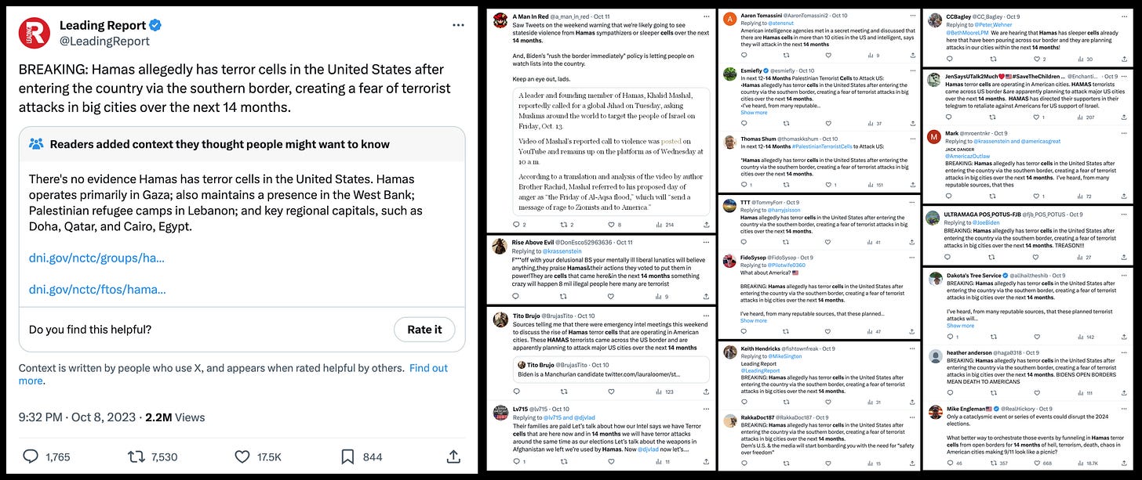
Task: Open the three-dot menu on the main tweet
Action: point(458,24)
